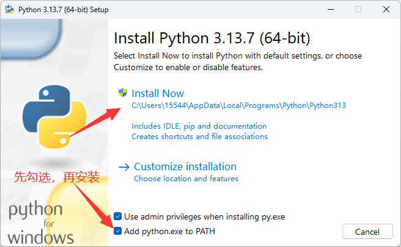
Task: Click the arrow icon beside Customize installation
Action: (x=124, y=166)
